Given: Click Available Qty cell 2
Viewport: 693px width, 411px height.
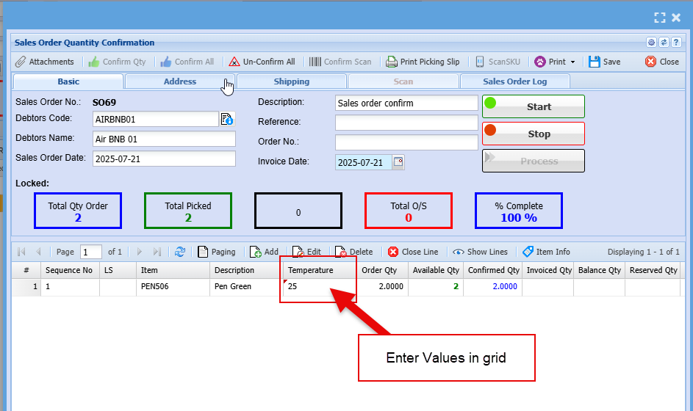Looking at the screenshot, I should tap(436, 286).
